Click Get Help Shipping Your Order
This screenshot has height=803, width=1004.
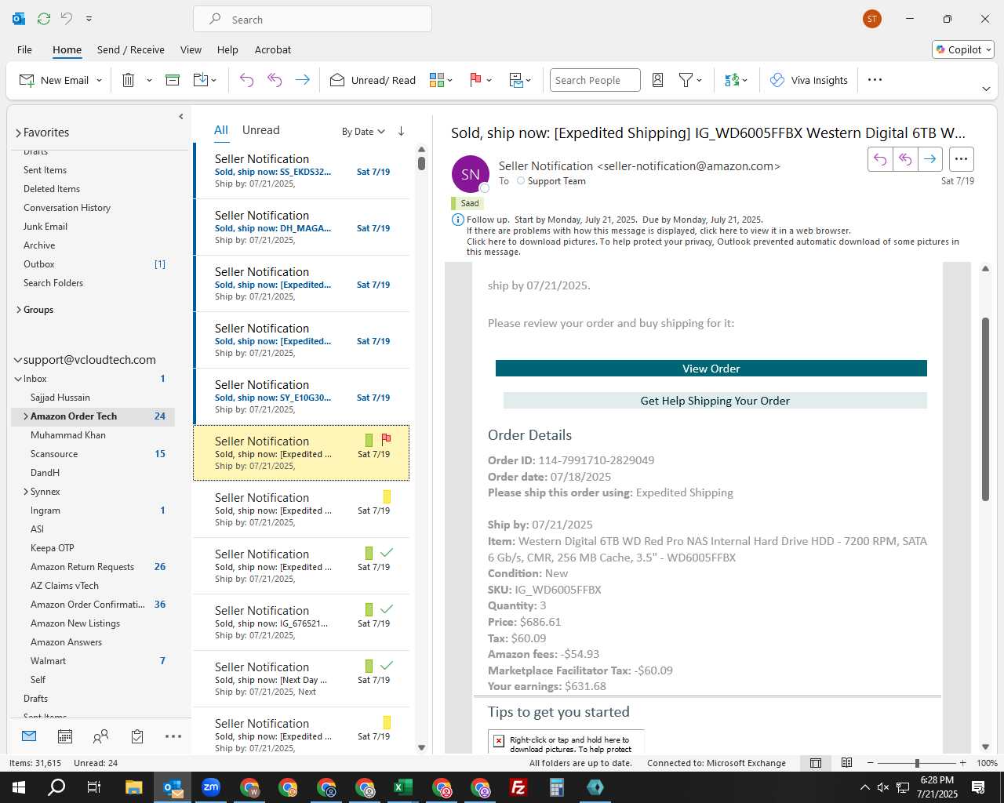[715, 401]
